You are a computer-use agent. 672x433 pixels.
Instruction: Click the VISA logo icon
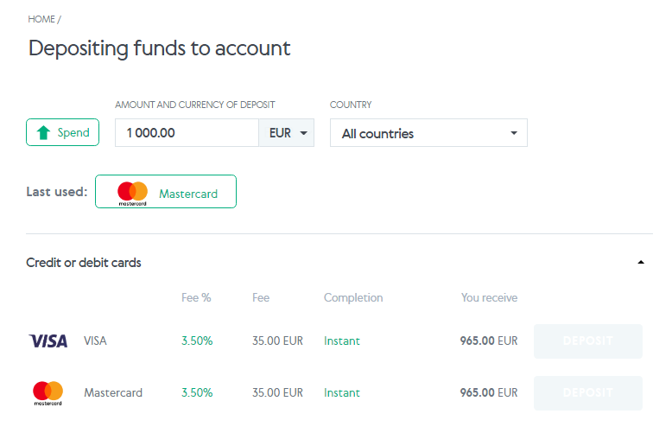[48, 341]
